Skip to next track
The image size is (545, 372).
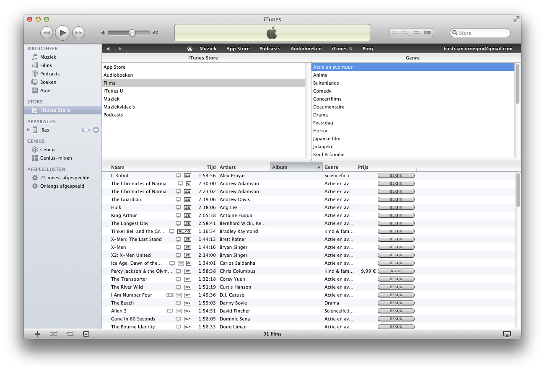(x=78, y=33)
